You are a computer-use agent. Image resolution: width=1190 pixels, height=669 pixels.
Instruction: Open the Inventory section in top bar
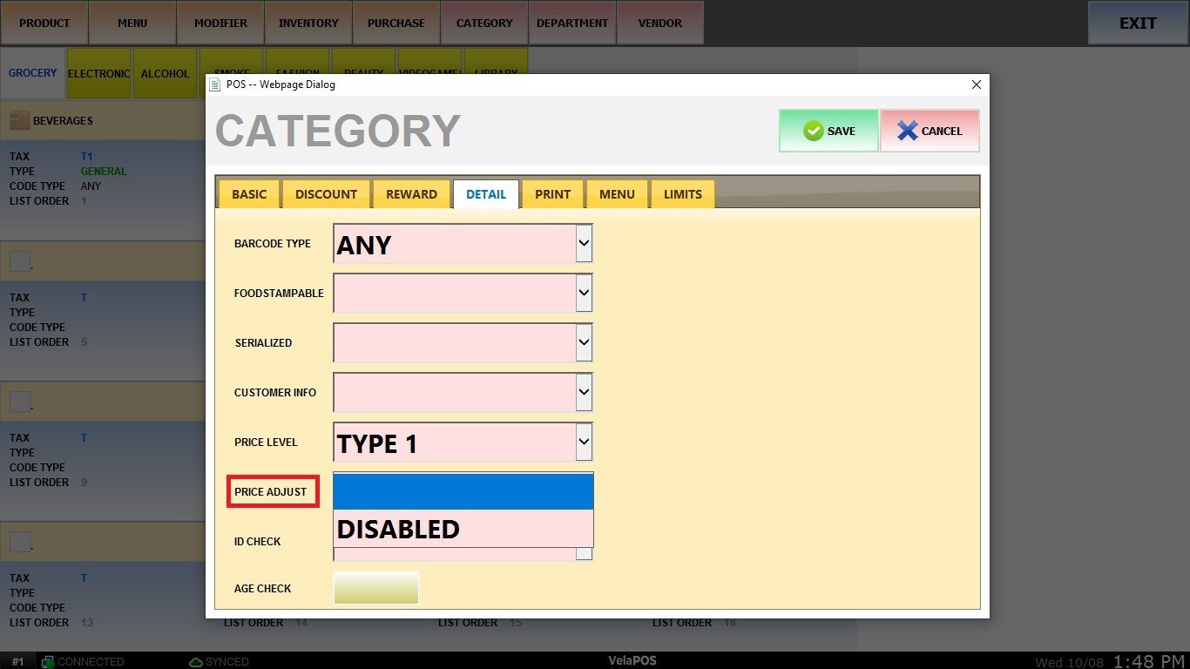tap(308, 24)
